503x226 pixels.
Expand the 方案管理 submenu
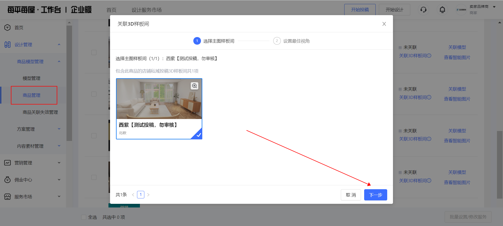(59, 129)
